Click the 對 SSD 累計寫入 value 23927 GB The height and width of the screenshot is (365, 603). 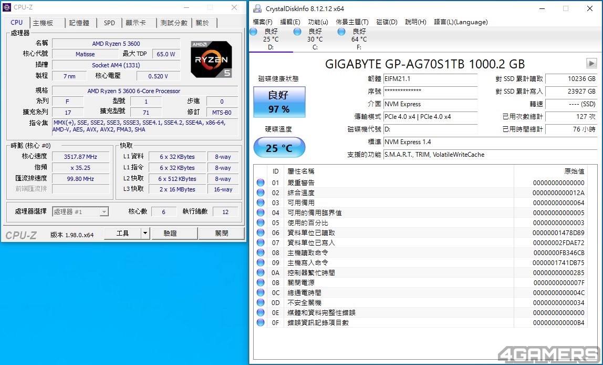[x=571, y=92]
